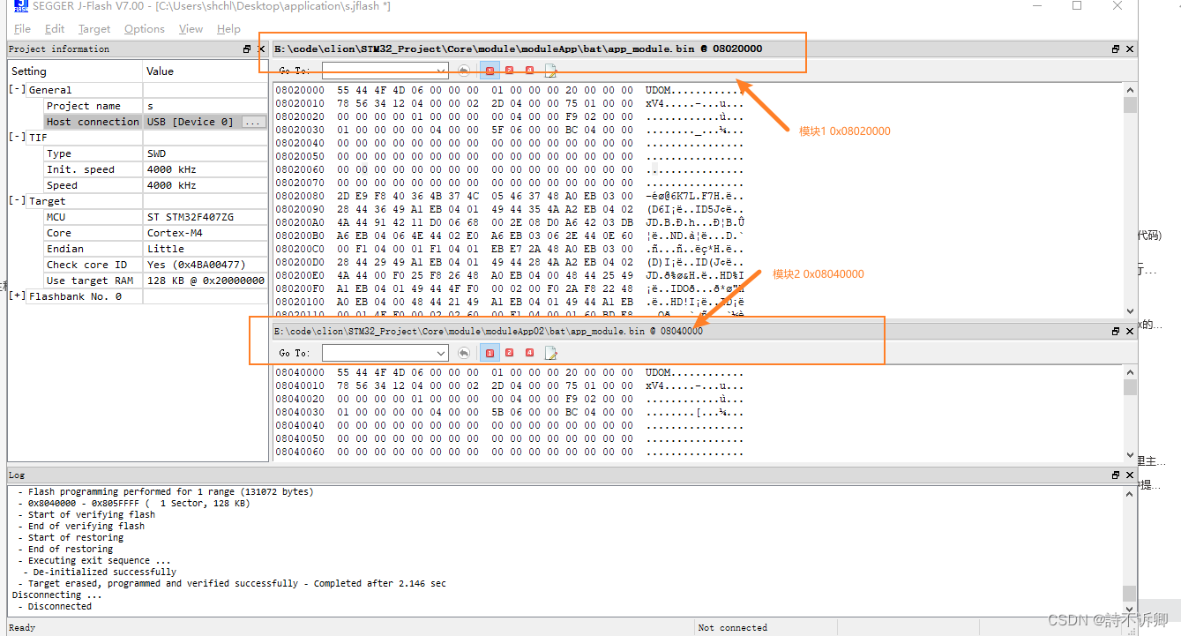Set 2-byte view in the 08020000 pane

[x=509, y=71]
